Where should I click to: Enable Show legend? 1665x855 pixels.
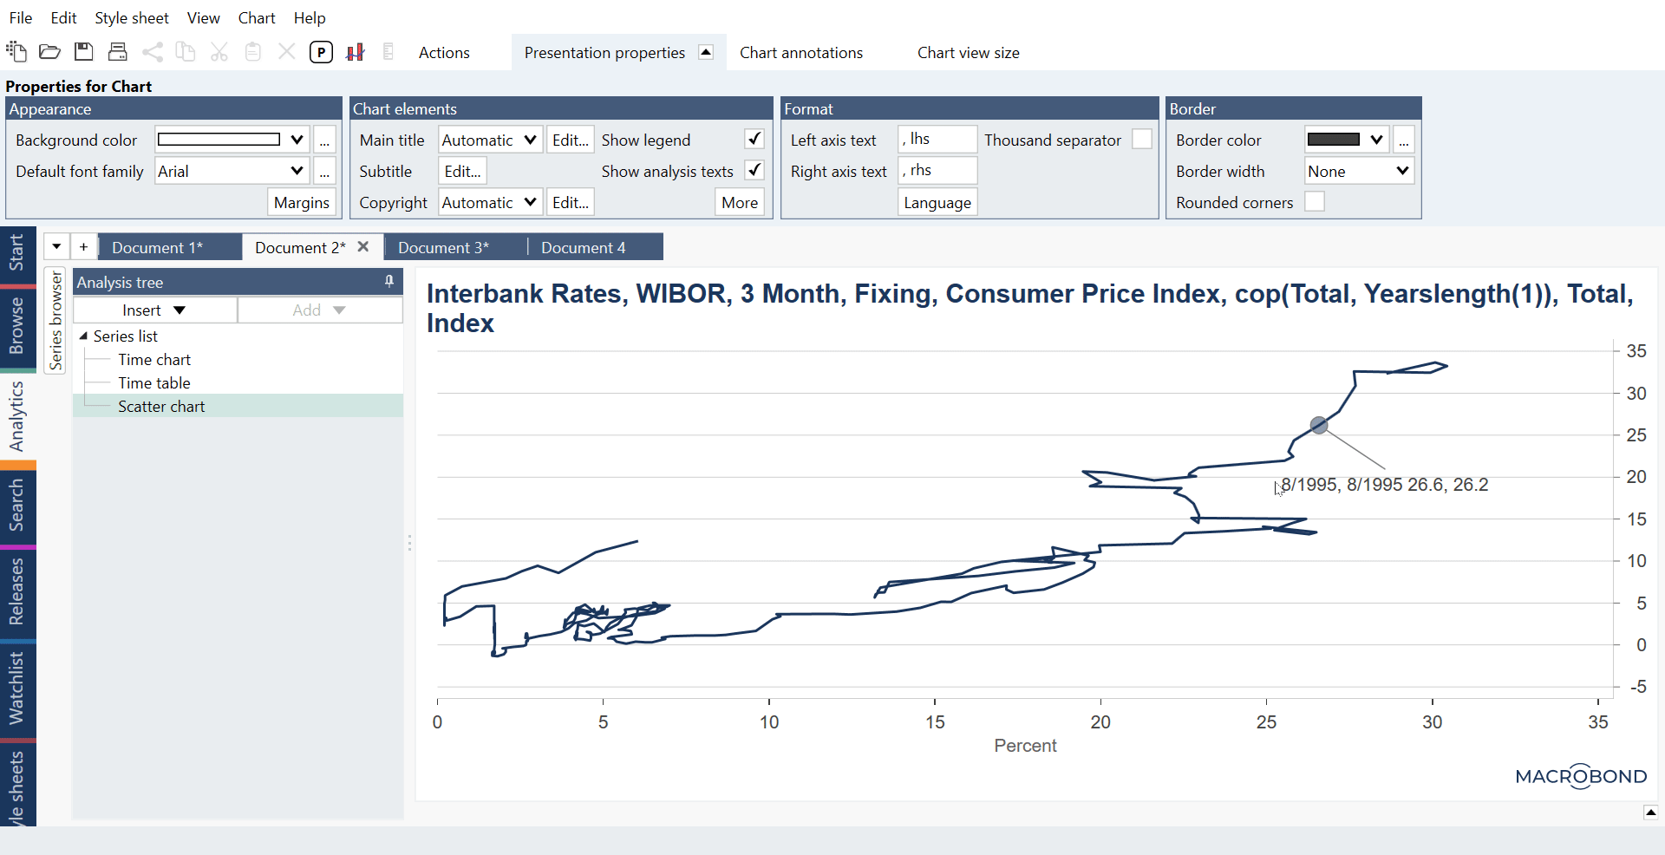pos(753,139)
